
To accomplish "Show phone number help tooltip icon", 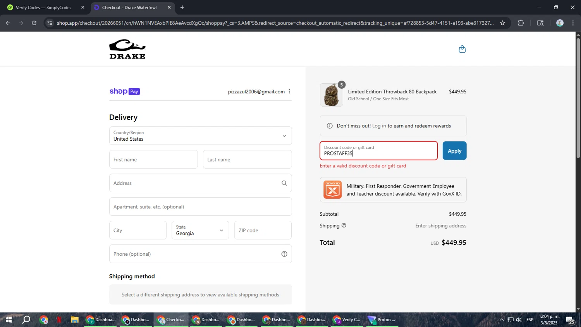I will pos(284,254).
